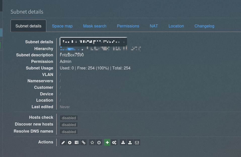Click the upload import icon
The height and width of the screenshot is (157, 241).
click(130, 143)
